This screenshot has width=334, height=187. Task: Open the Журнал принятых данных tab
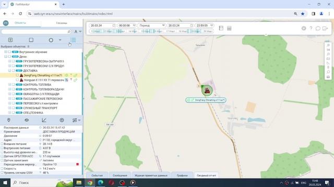(x=151, y=176)
